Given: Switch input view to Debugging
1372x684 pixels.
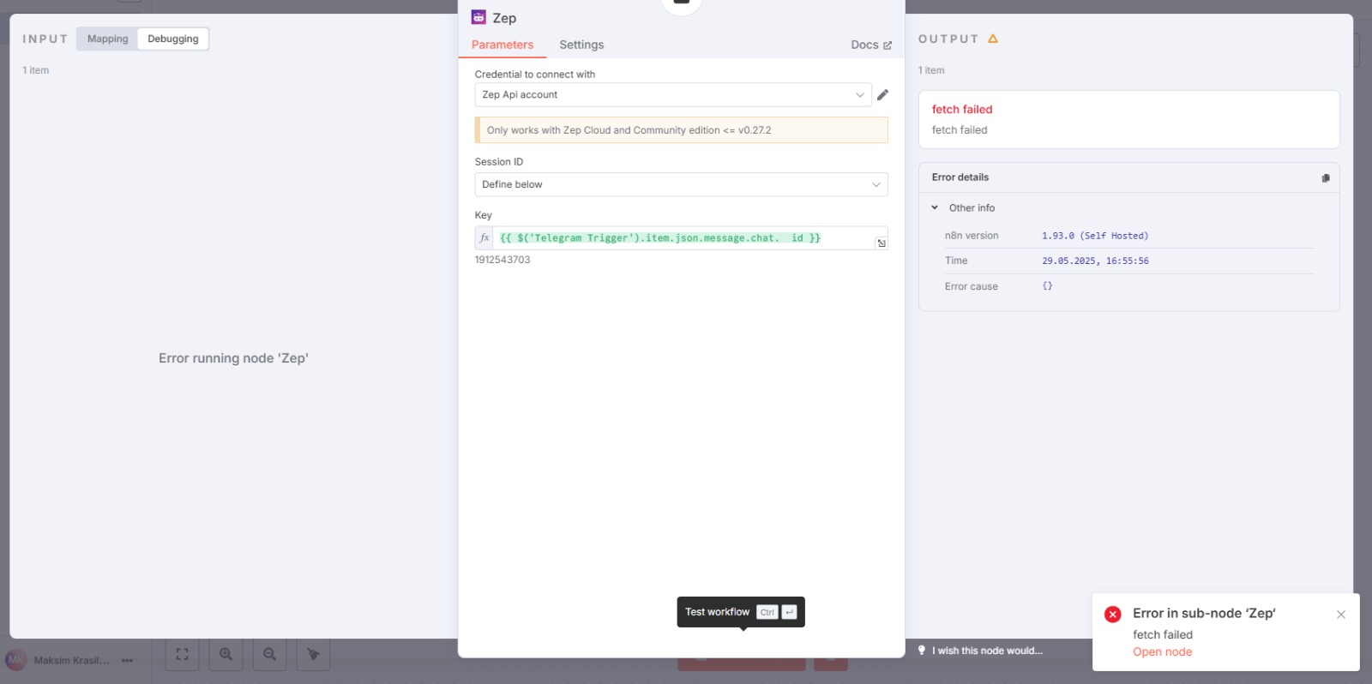Looking at the screenshot, I should [x=173, y=39].
